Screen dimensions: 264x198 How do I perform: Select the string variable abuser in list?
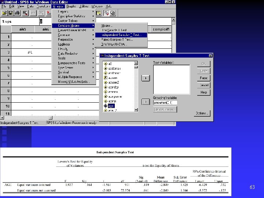point(111,78)
